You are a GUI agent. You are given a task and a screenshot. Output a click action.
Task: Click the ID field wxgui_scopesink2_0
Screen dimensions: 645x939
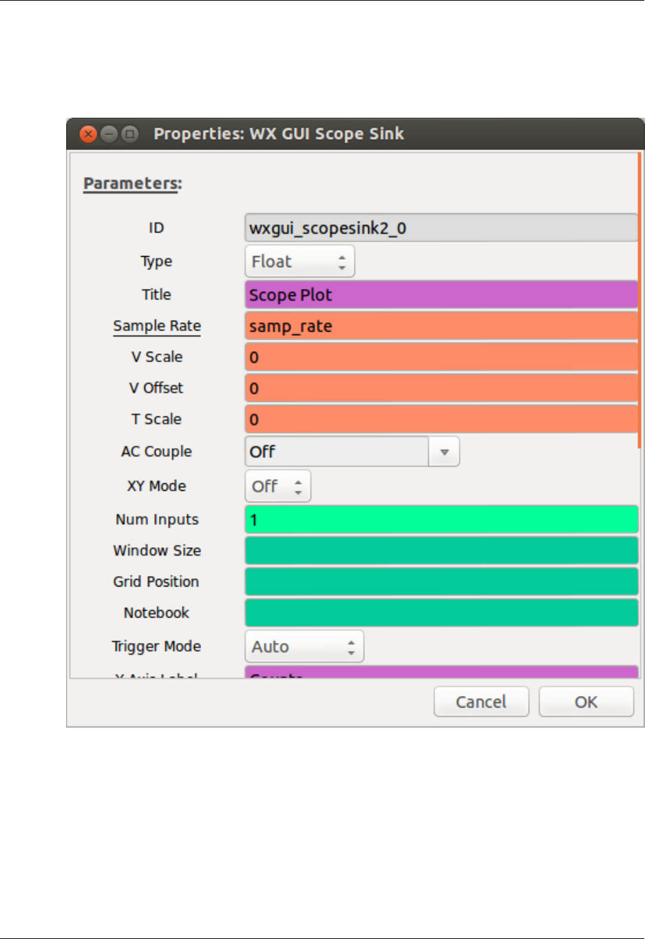pos(441,229)
